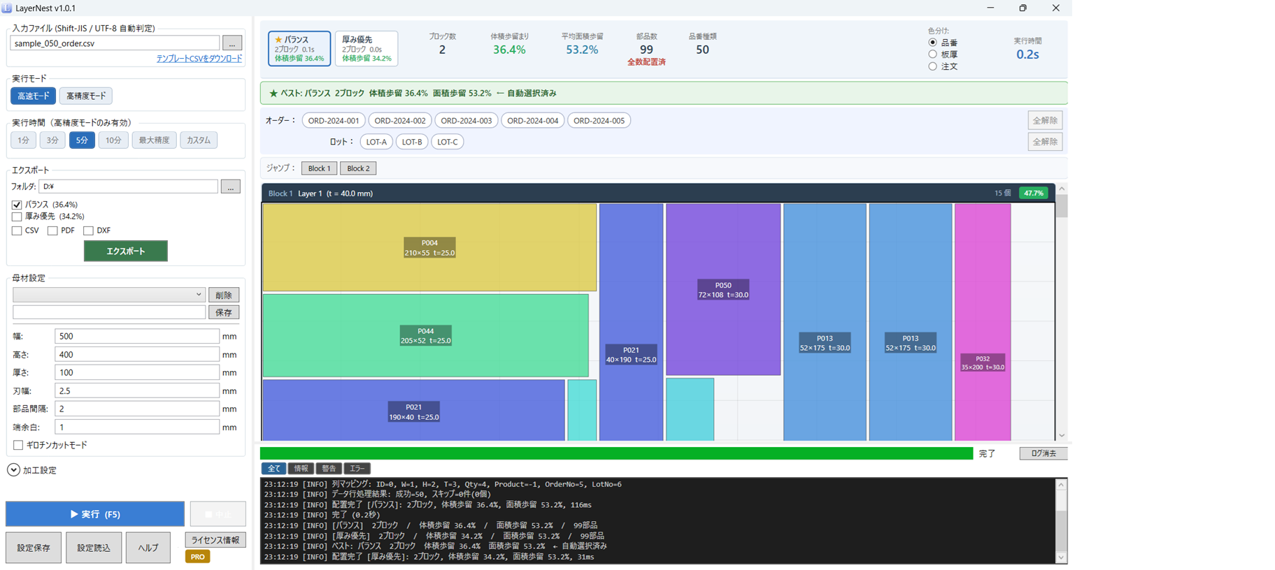
Task: Clear lot filters with lower 全解除
Action: (1046, 142)
